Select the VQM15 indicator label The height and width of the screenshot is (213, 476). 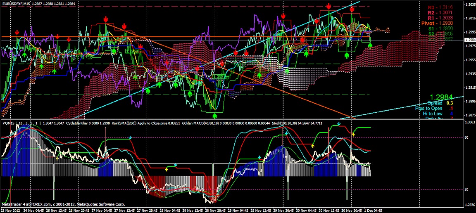coord(7,123)
